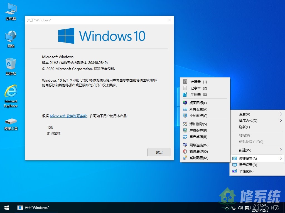
Task: Select the 便捷工具 desktop icon
Action: 11,124
